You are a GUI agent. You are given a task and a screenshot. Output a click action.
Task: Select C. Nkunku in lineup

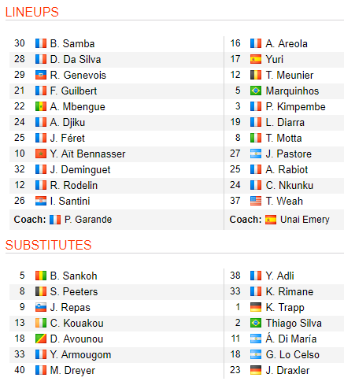coord(290,185)
